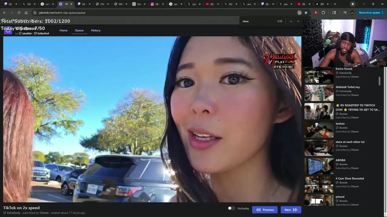Select 'Skibbidi Toilet toy' clip thumbnail

319,93
